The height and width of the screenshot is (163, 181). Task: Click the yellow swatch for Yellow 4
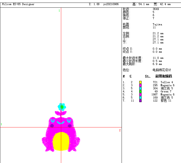(140, 82)
